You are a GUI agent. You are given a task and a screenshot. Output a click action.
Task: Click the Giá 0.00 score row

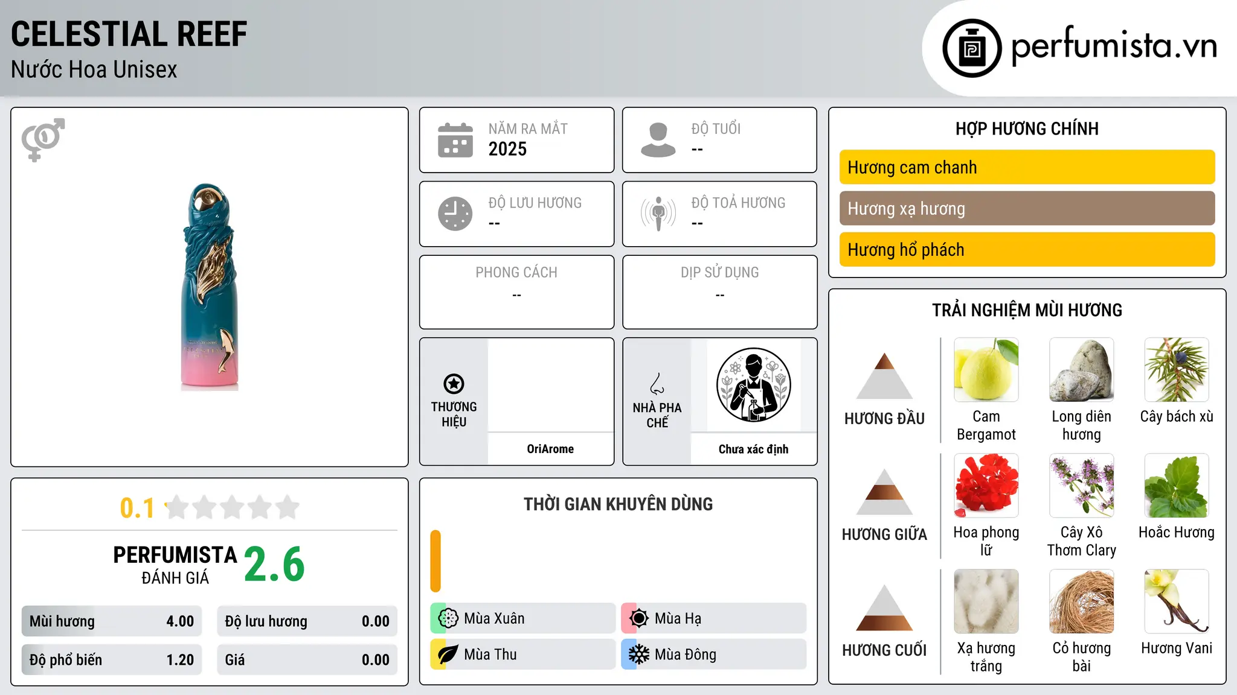[x=307, y=660]
